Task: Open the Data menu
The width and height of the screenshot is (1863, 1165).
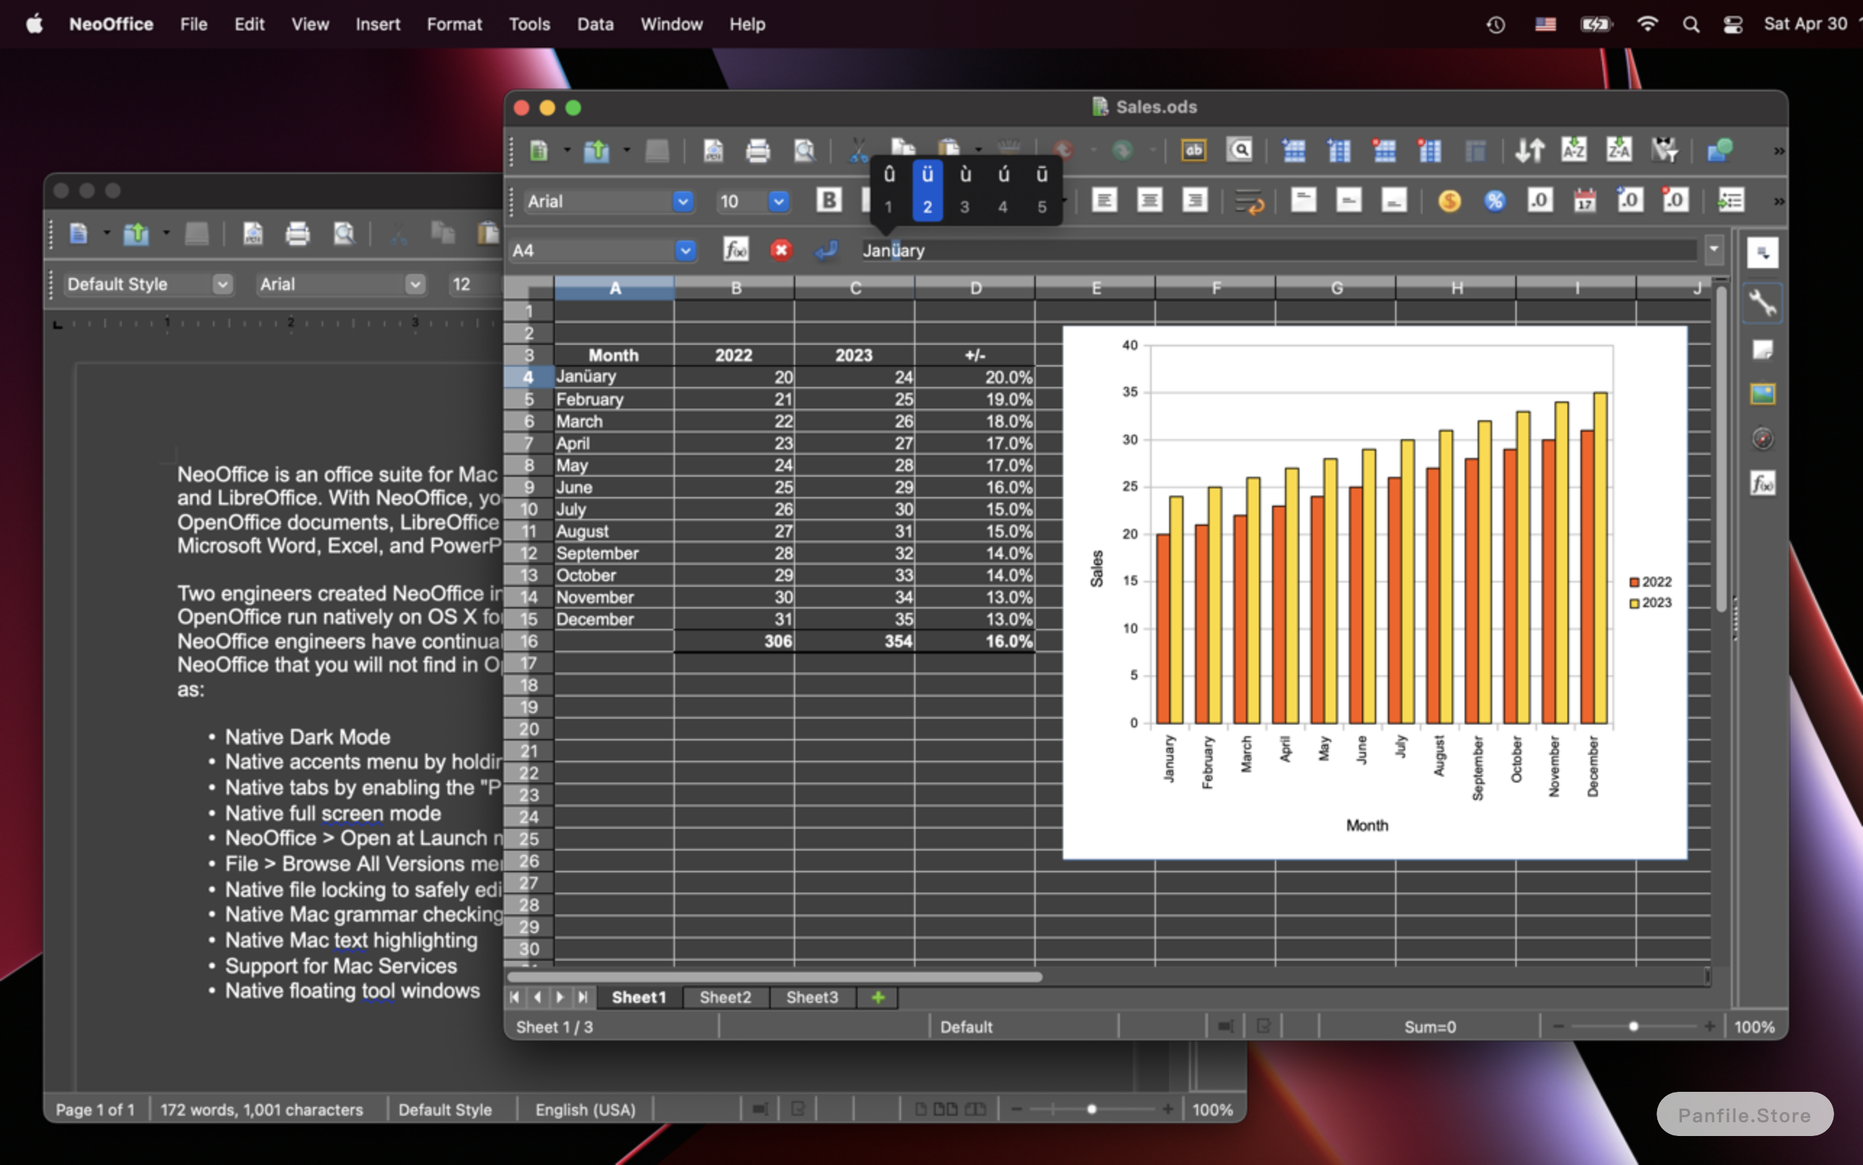Action: [595, 24]
